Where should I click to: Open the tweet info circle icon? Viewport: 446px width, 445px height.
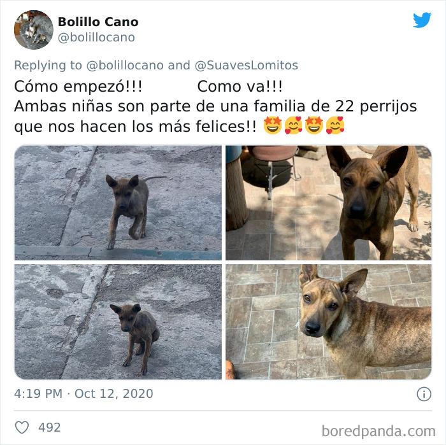(424, 394)
